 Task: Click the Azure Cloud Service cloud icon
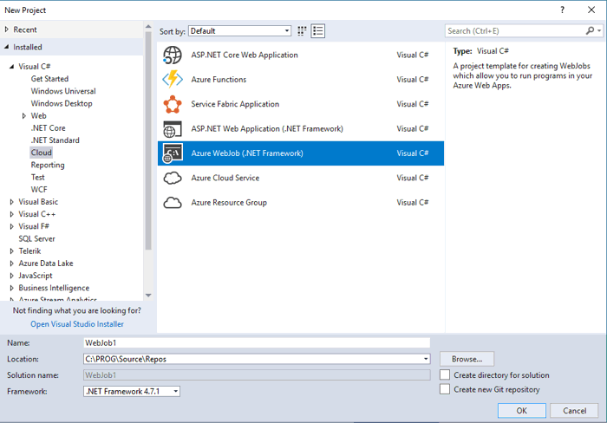(x=173, y=178)
